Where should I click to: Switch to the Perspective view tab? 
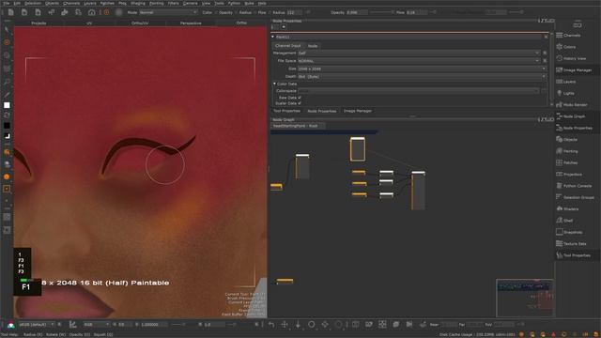(191, 23)
